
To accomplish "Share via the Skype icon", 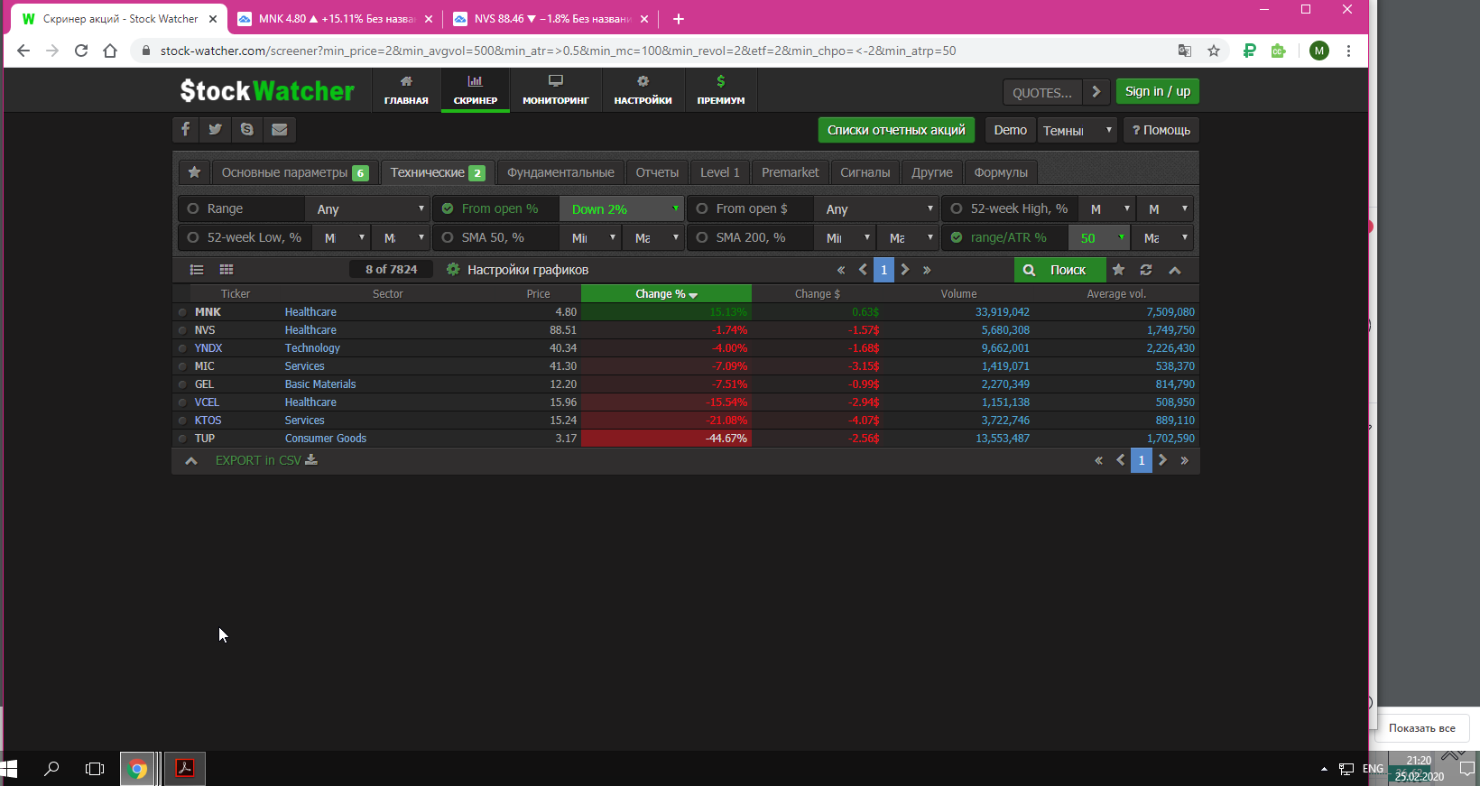I will point(247,129).
